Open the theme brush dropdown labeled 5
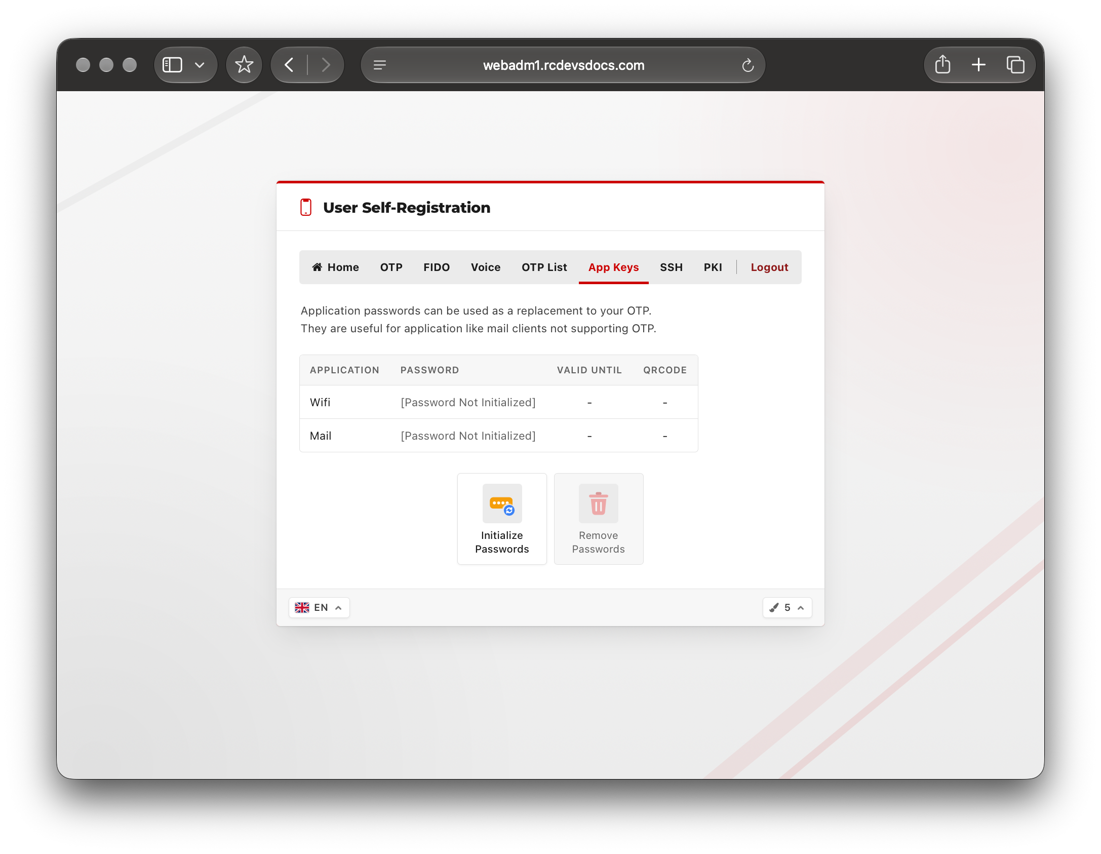 [x=787, y=607]
